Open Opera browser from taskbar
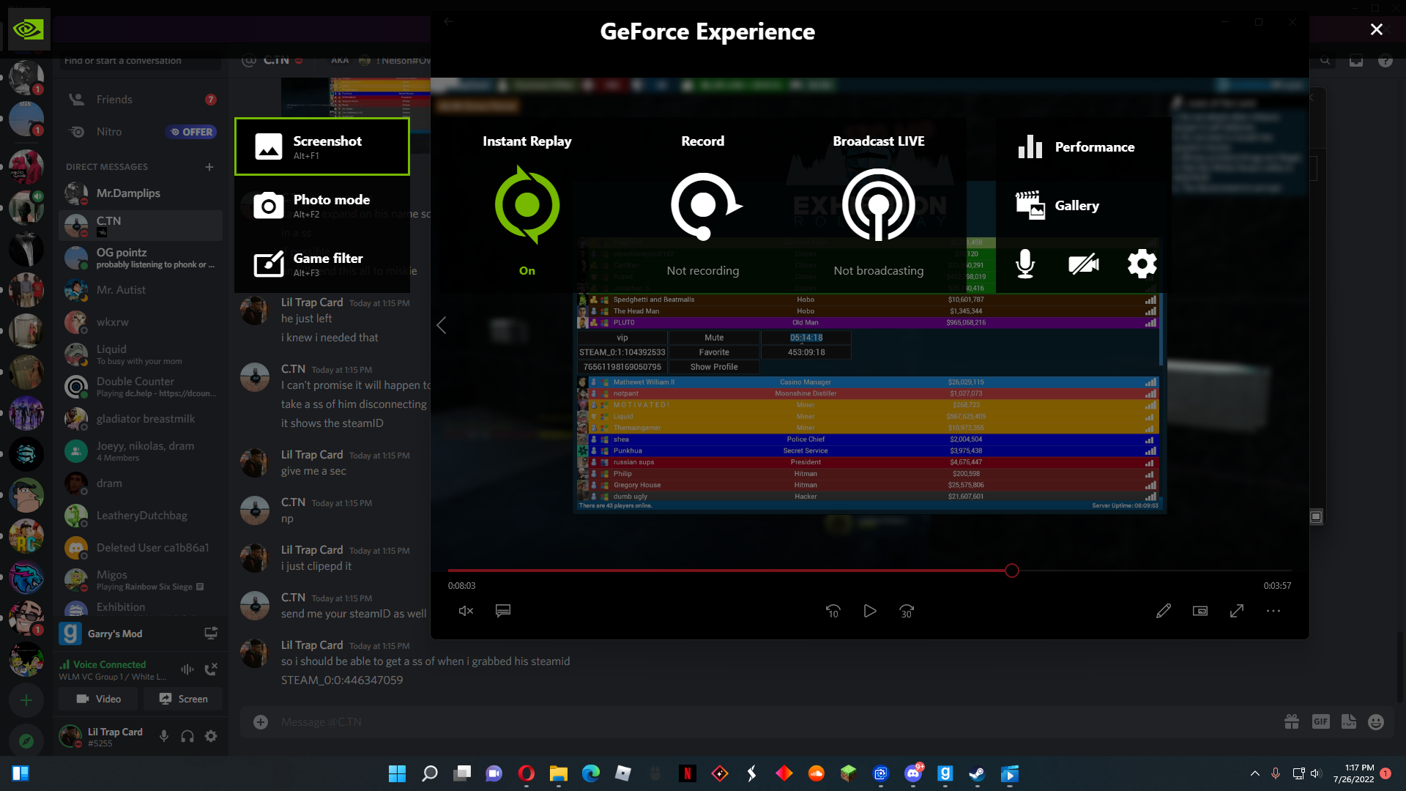The height and width of the screenshot is (791, 1406). tap(526, 773)
